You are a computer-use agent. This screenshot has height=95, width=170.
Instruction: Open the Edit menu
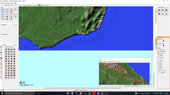pyautogui.click(x=5, y=3)
